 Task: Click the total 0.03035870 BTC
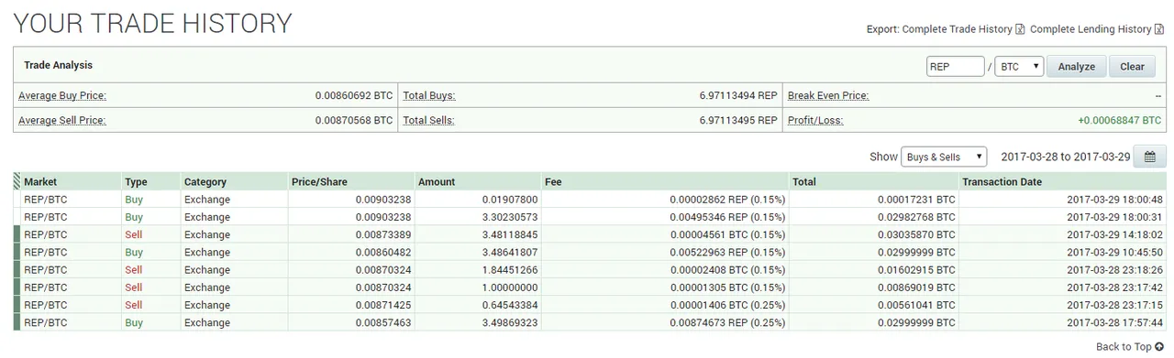(x=916, y=234)
